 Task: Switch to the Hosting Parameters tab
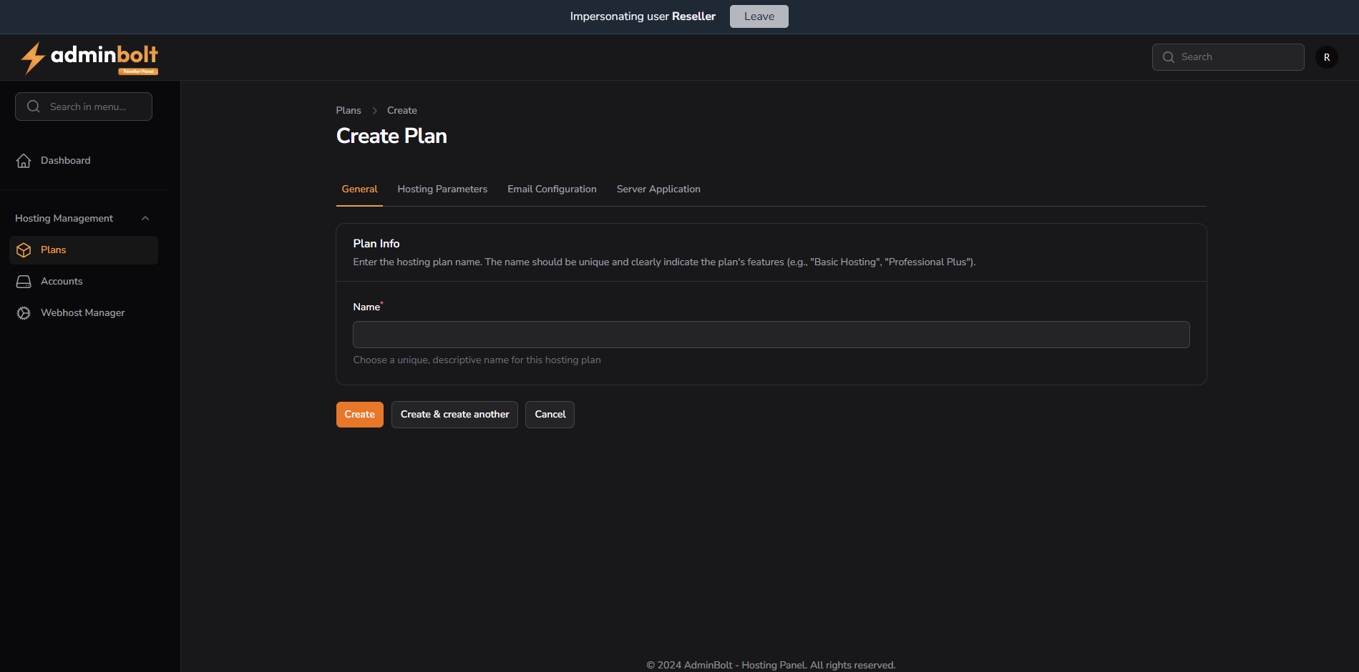(x=442, y=189)
